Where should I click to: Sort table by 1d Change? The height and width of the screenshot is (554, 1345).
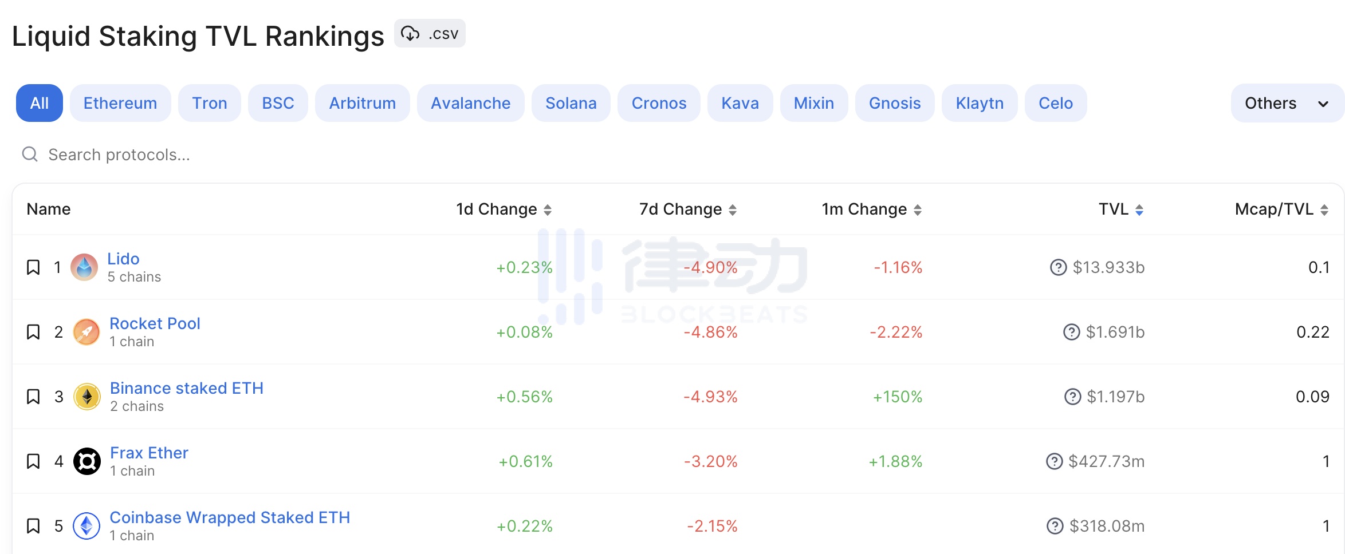(x=504, y=209)
